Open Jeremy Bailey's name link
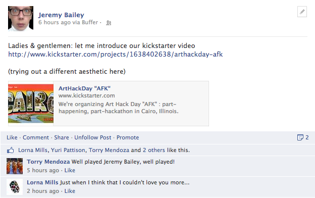 [61, 15]
